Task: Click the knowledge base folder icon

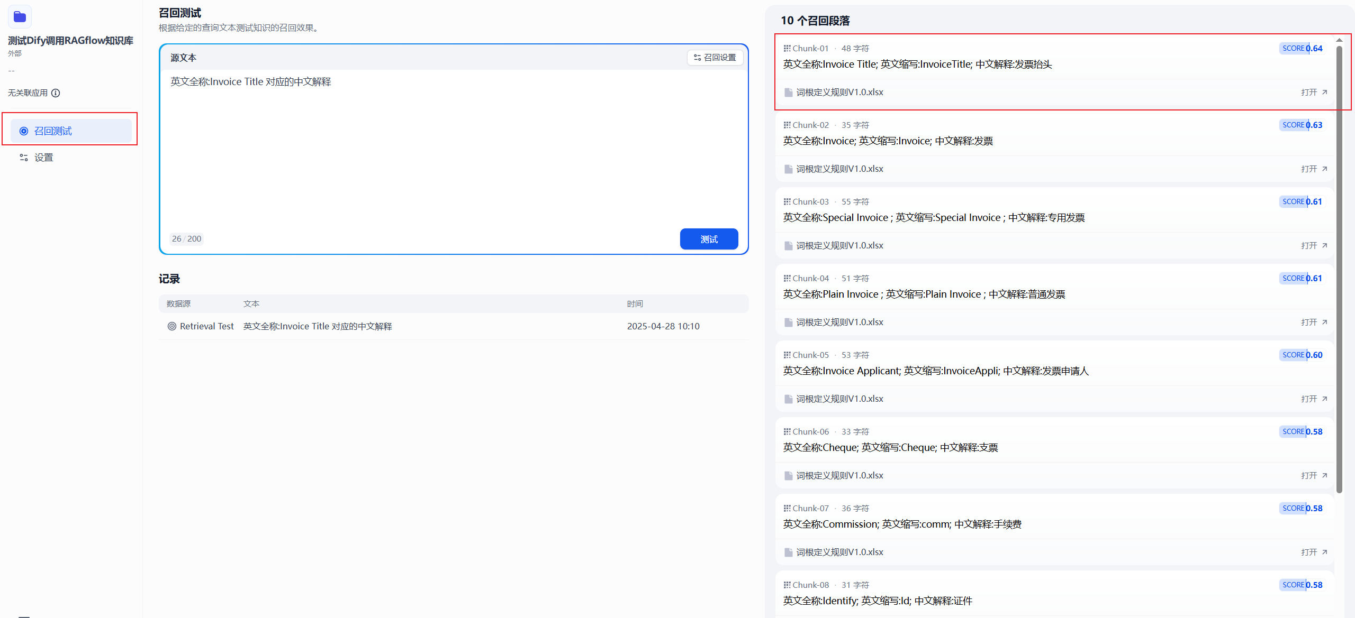Action: point(20,17)
